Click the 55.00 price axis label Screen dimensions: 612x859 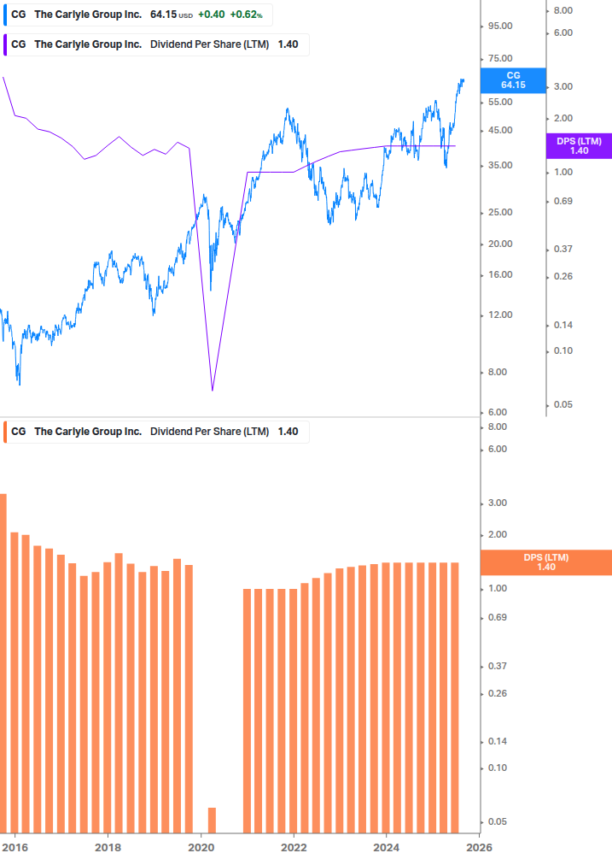tap(500, 102)
